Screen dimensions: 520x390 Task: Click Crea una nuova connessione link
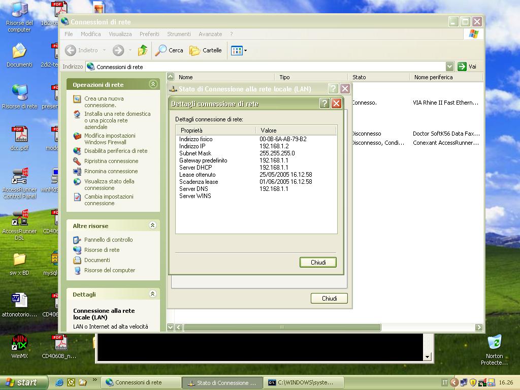104,102
